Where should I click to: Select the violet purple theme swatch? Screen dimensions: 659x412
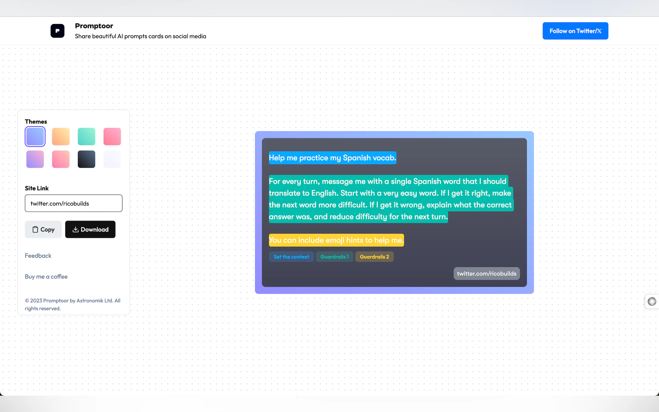[35, 159]
